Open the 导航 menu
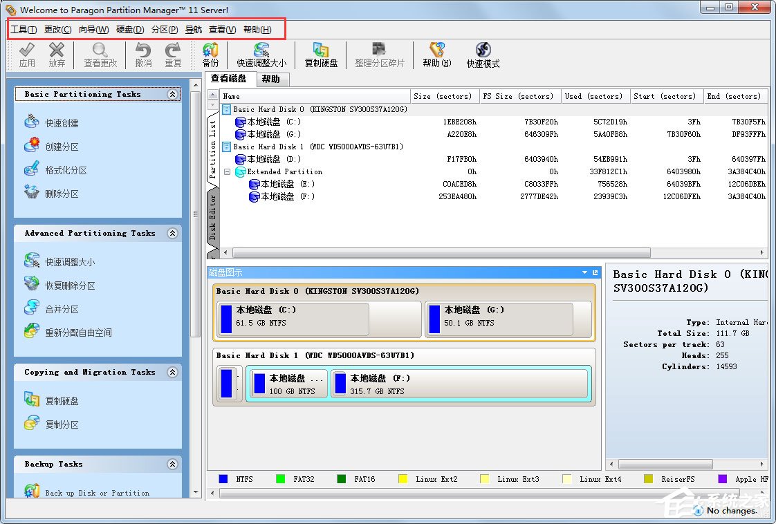Image resolution: width=776 pixels, height=524 pixels. click(194, 30)
